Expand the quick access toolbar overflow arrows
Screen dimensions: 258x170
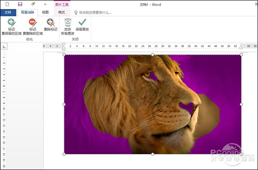pos(45,4)
